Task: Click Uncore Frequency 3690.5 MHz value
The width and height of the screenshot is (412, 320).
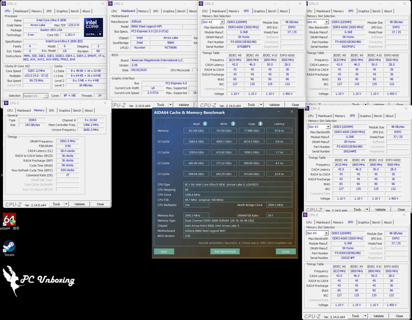Action: [91, 130]
